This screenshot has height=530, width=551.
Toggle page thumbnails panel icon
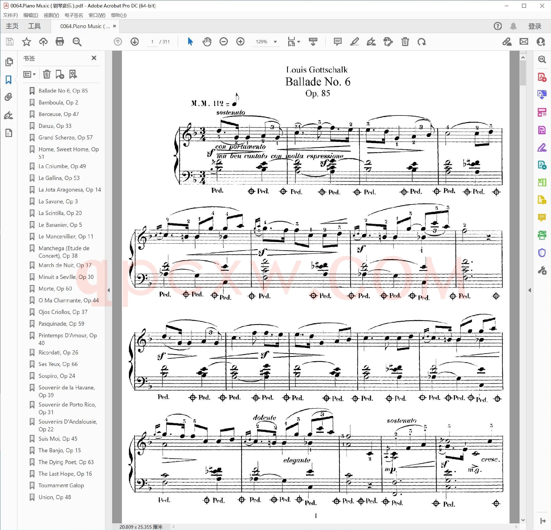[9, 61]
